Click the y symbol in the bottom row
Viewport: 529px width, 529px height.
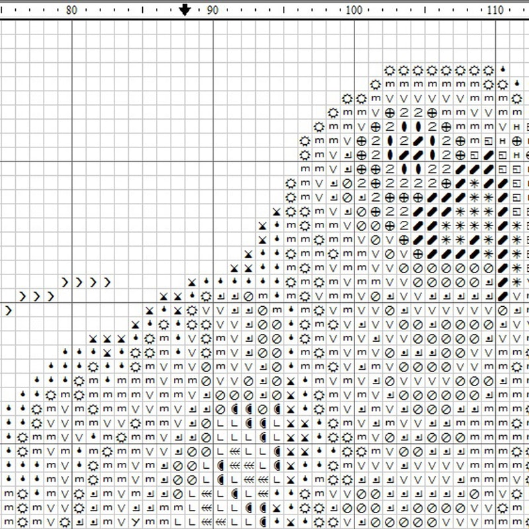coord(135,522)
